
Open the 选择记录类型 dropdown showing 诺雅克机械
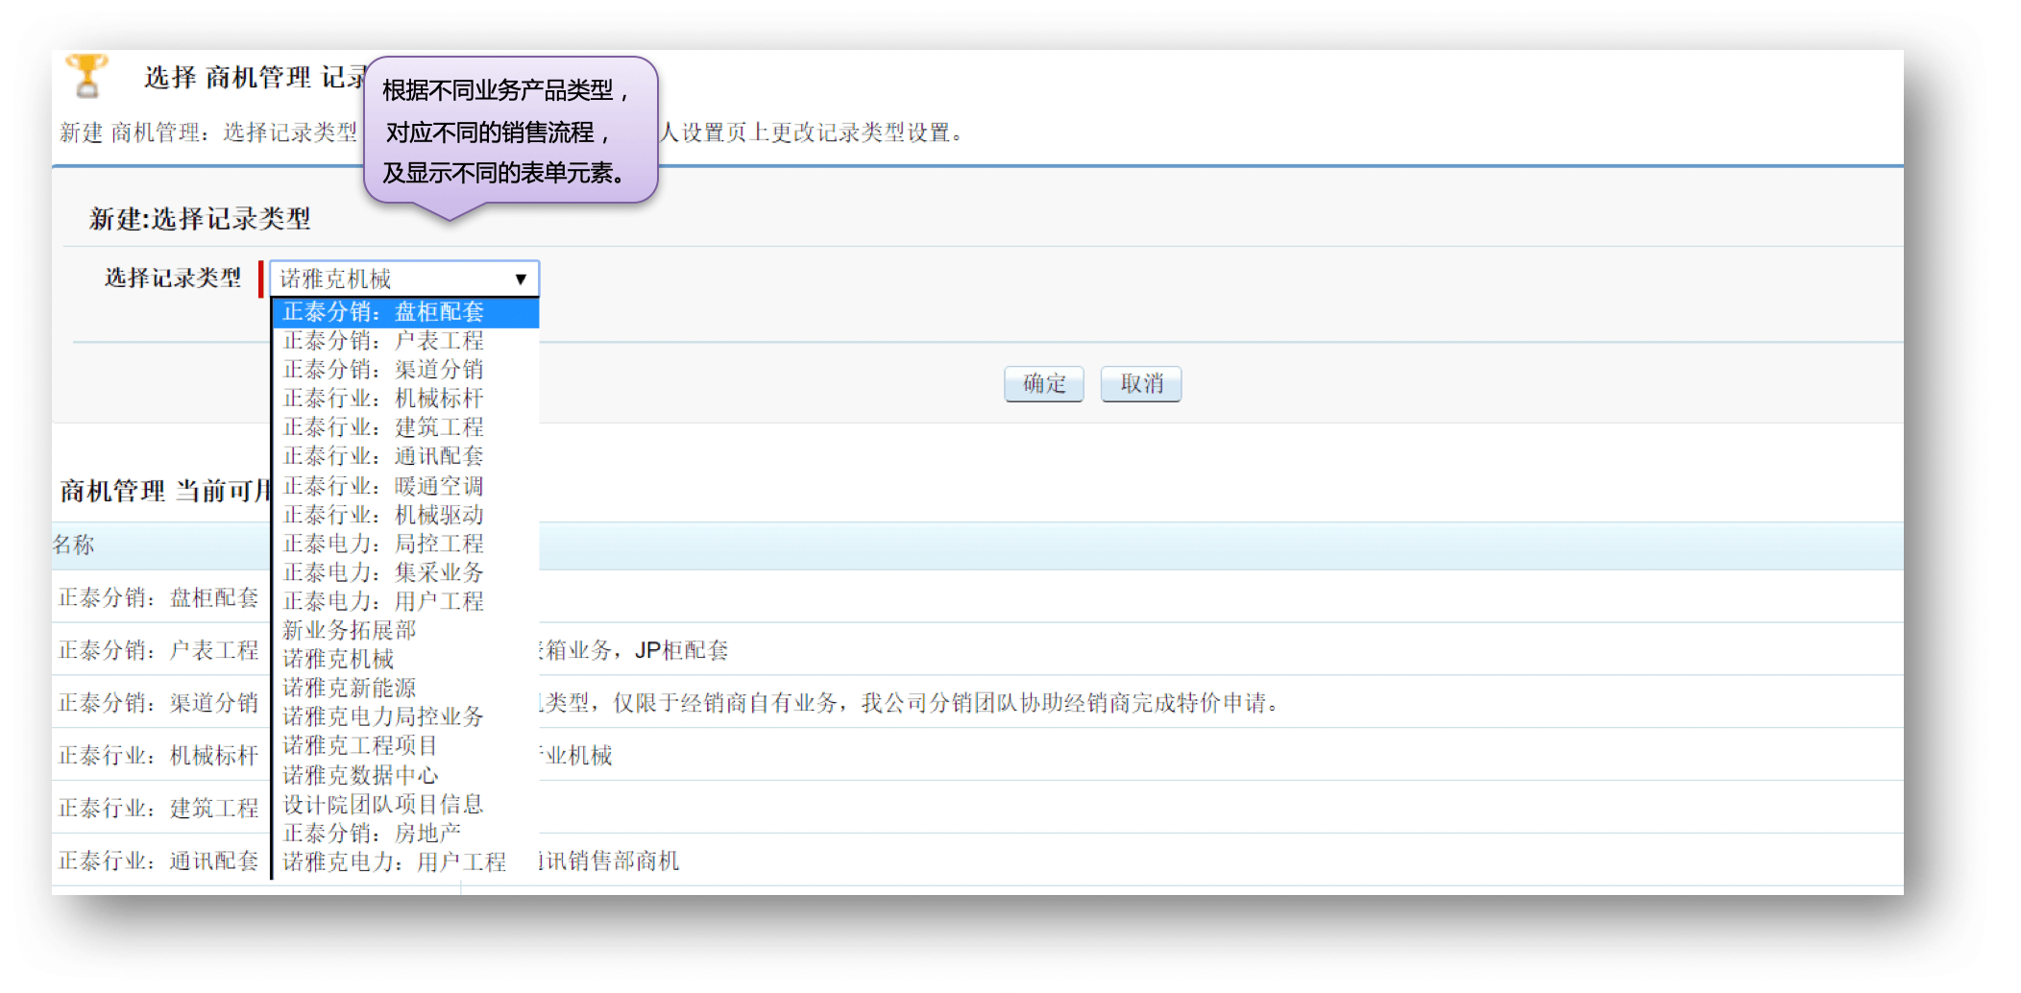pyautogui.click(x=404, y=279)
